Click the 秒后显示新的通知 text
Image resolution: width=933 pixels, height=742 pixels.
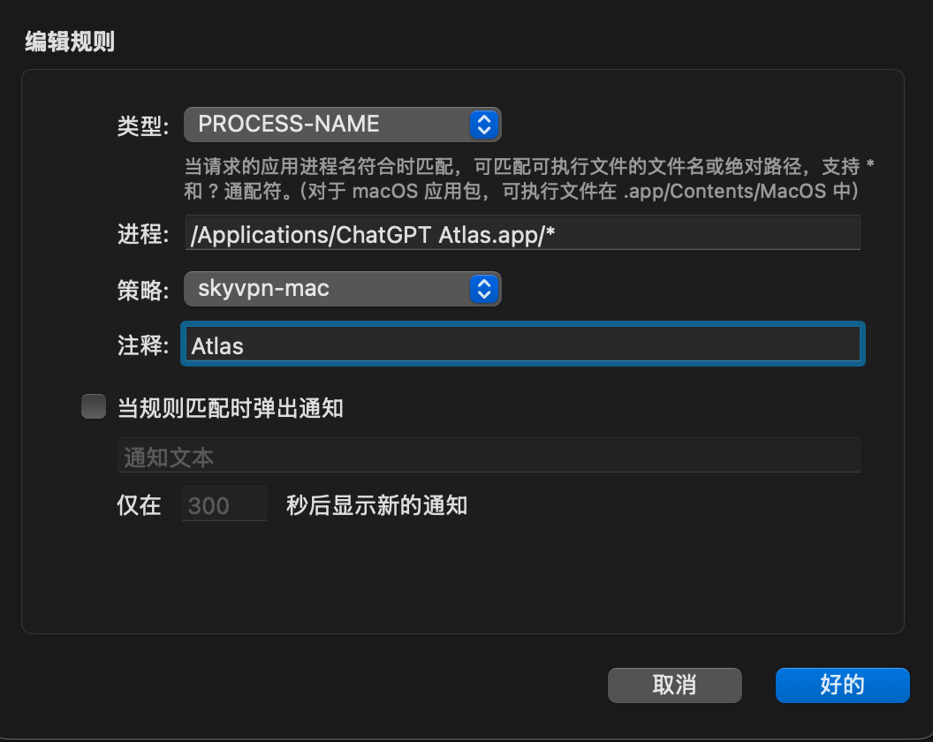pos(376,505)
